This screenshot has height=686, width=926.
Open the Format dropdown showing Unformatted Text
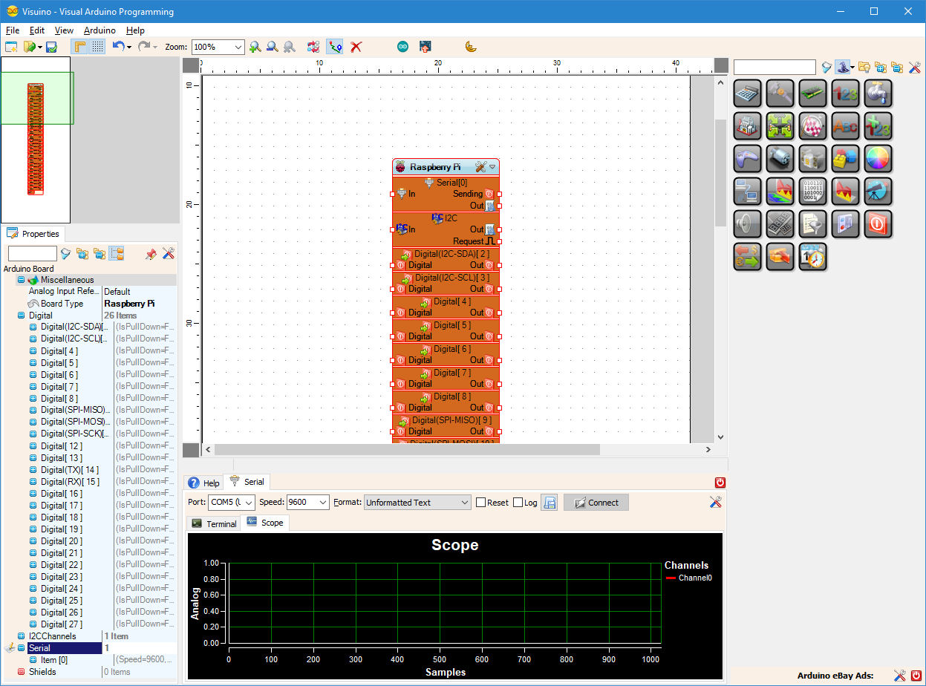[x=417, y=502]
